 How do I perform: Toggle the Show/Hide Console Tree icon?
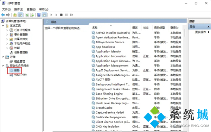20,15
